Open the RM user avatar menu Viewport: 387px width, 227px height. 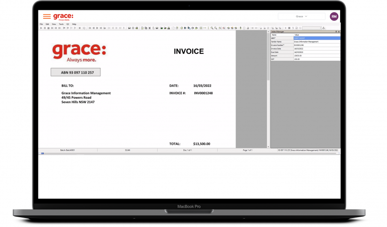(334, 16)
